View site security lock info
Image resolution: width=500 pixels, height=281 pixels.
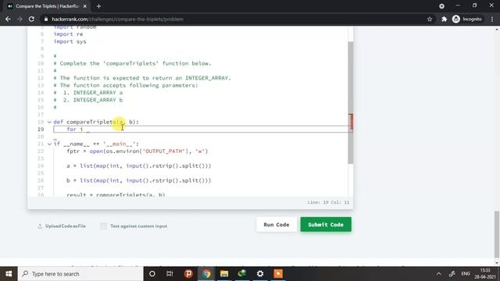tap(46, 19)
